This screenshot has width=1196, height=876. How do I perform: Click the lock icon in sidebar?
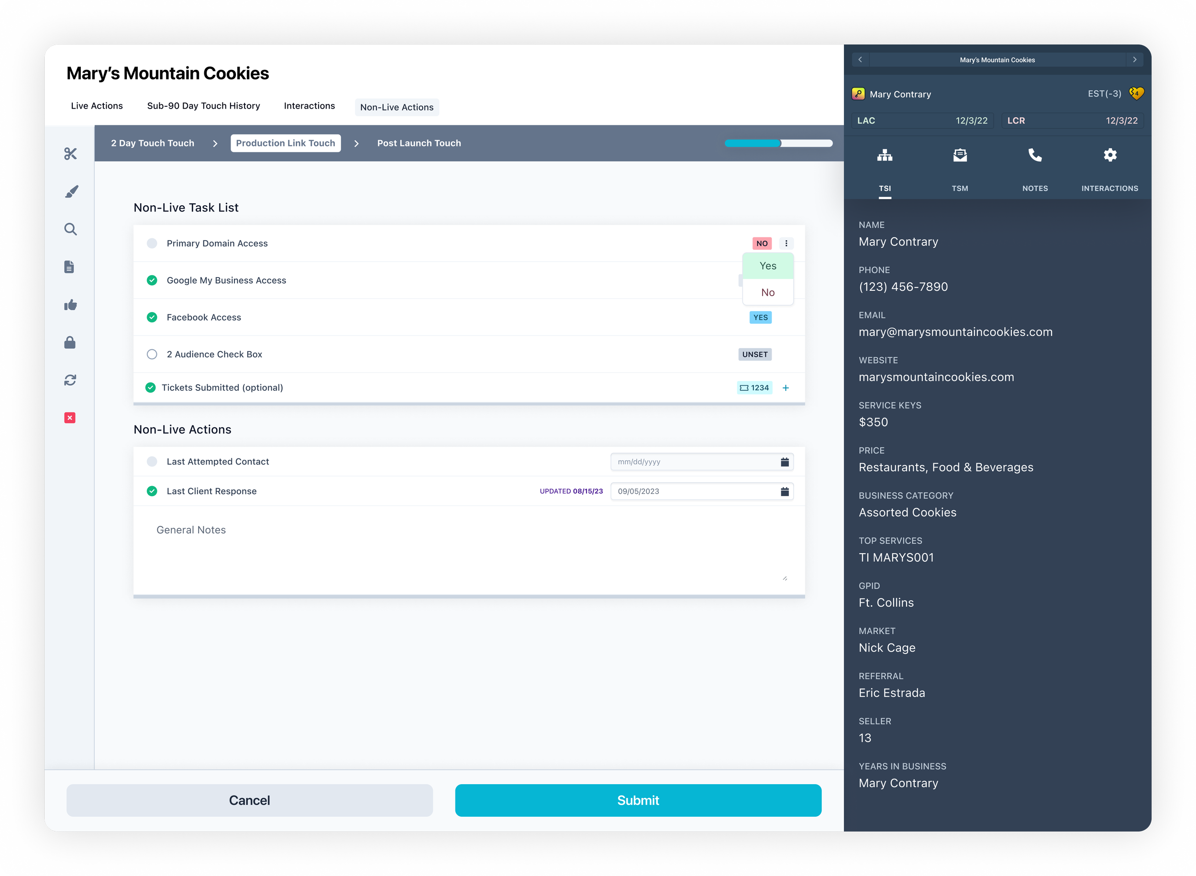point(70,343)
